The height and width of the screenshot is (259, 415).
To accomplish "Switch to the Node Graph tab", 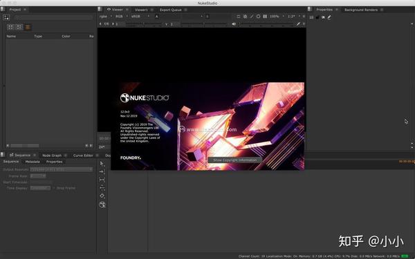I will click(x=52, y=155).
